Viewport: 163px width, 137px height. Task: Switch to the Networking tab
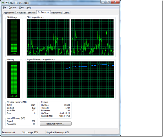point(56,13)
